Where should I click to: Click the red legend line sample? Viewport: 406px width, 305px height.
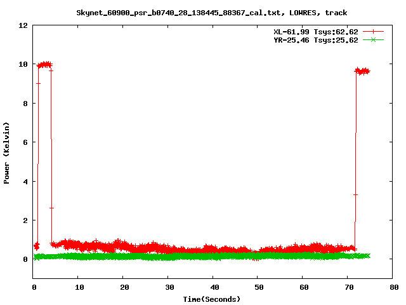[373, 32]
